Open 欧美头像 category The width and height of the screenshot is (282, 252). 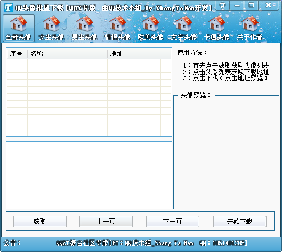150,28
